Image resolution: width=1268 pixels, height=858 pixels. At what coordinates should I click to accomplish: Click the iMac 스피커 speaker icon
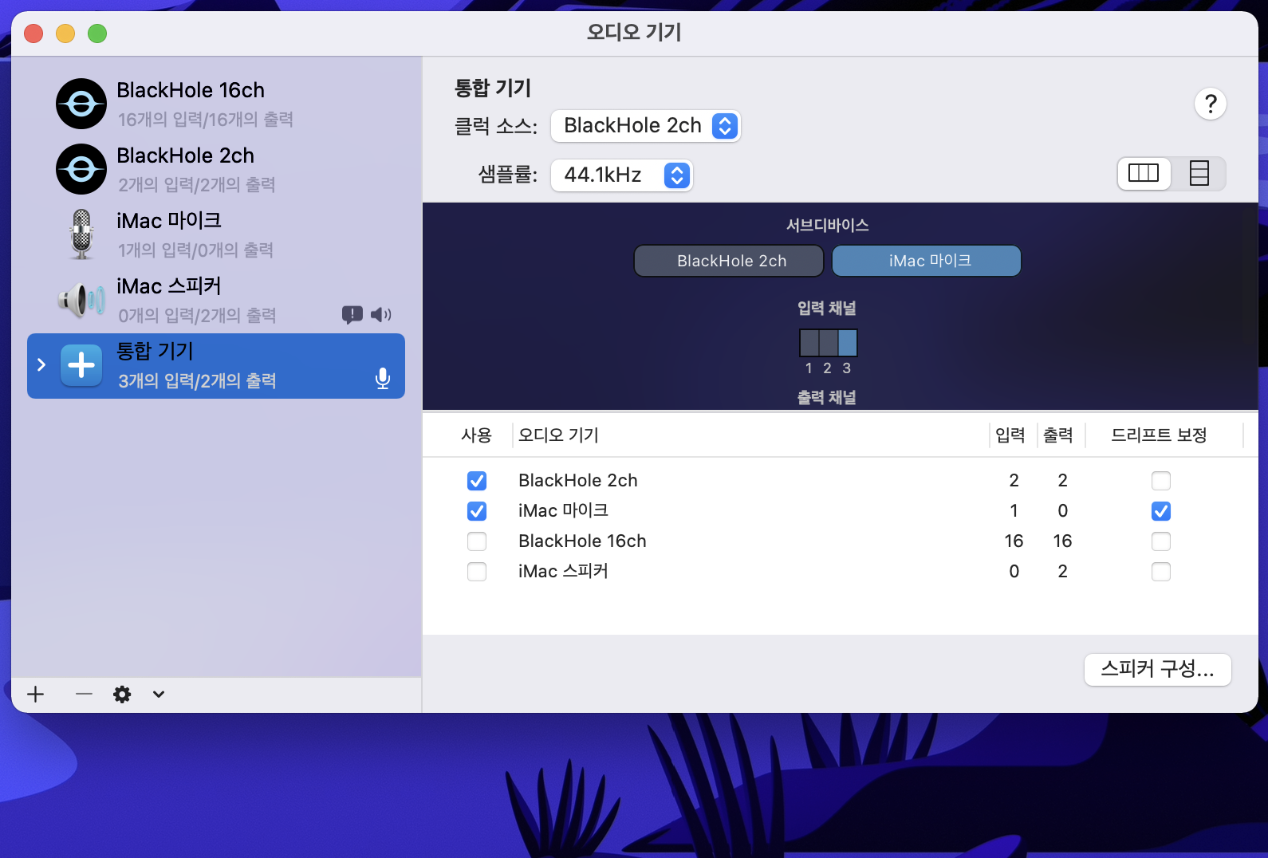pos(81,300)
